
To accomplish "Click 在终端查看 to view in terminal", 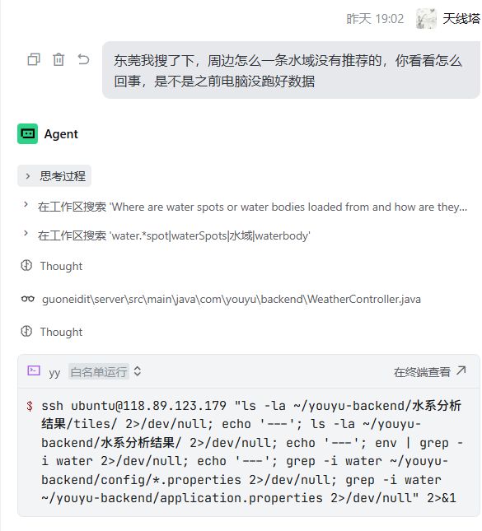I will pyautogui.click(x=422, y=372).
